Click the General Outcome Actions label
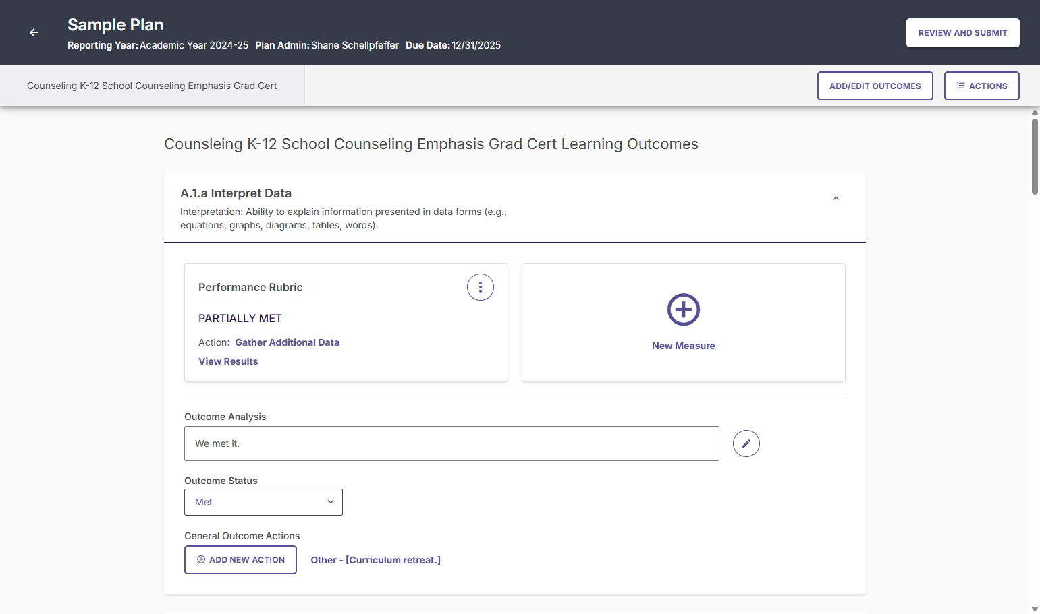1040x614 pixels. (242, 536)
